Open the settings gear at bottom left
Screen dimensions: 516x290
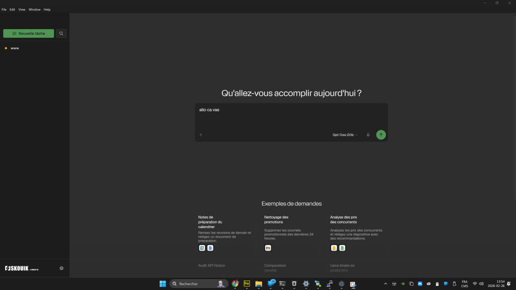[x=61, y=268]
